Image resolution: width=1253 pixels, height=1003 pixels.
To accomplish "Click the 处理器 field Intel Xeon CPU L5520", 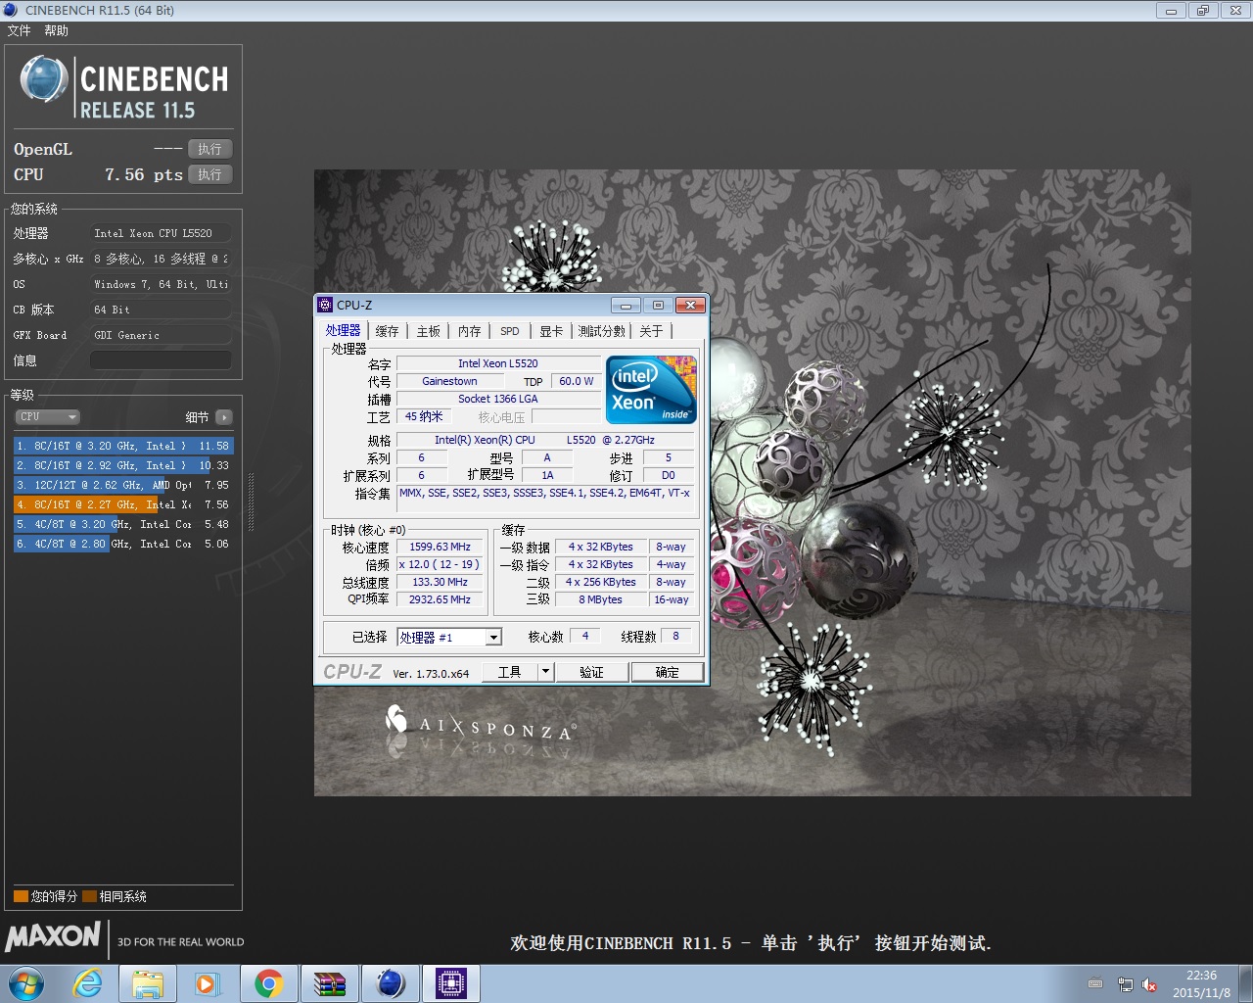I will 161,233.
